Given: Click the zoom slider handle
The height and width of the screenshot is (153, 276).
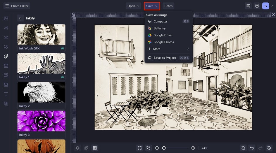Looking at the screenshot, I should pos(164,148).
